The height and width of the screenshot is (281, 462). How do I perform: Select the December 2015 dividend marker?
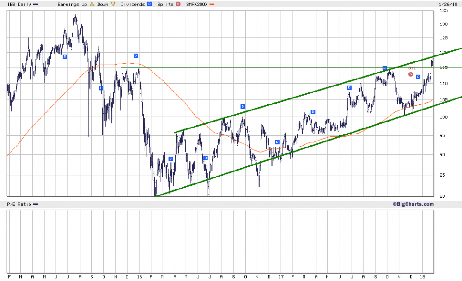(136, 56)
